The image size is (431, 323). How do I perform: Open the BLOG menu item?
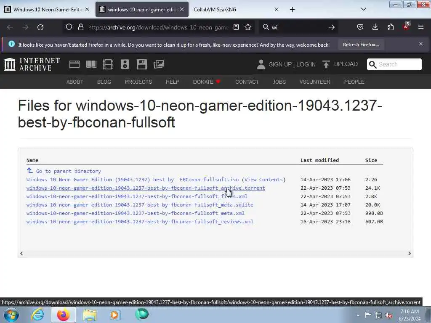(x=104, y=82)
